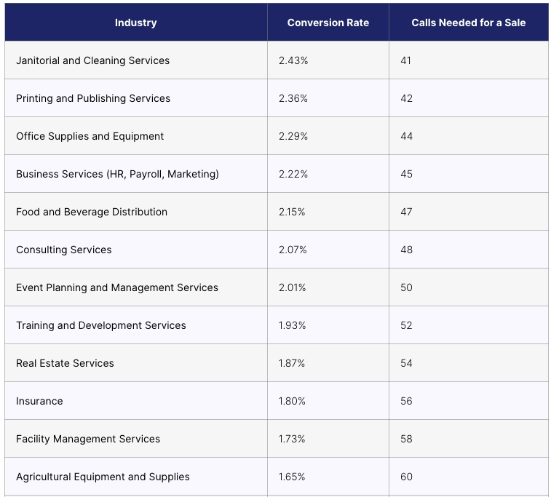The height and width of the screenshot is (497, 551).
Task: Click the Real Estate Services cell
Action: (65, 363)
